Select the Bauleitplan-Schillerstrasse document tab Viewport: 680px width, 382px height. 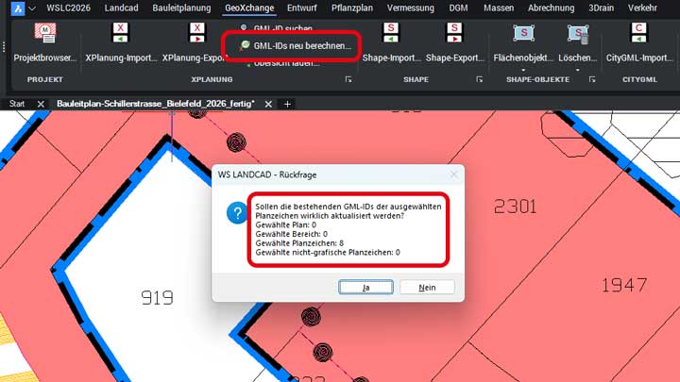point(155,104)
